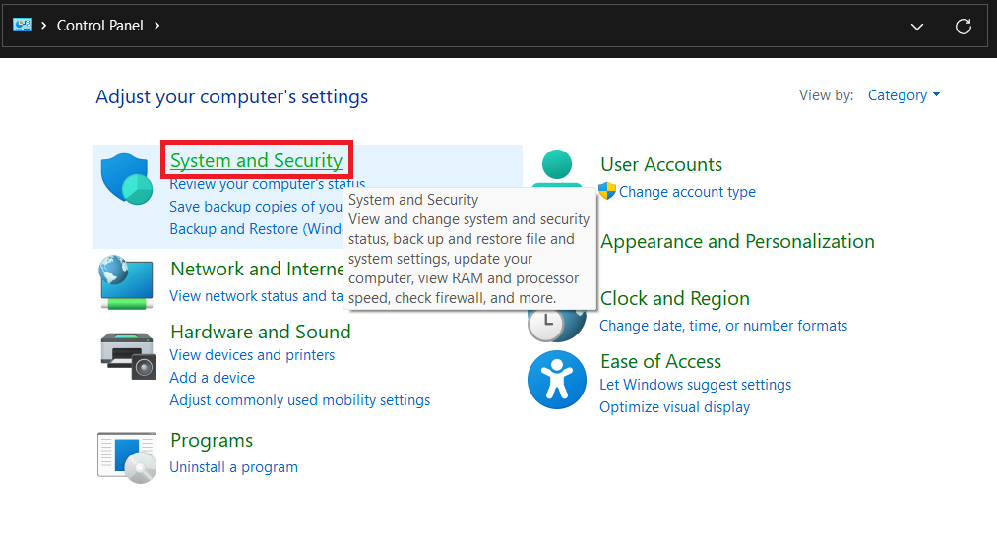Click the Control Panel icon in address bar

click(x=23, y=25)
